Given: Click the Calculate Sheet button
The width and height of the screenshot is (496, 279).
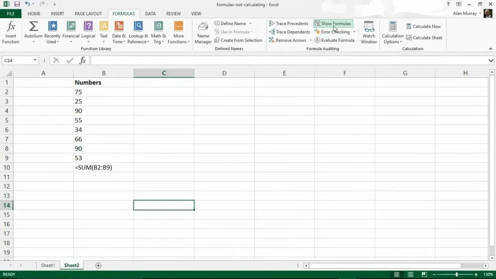Looking at the screenshot, I should tap(425, 38).
